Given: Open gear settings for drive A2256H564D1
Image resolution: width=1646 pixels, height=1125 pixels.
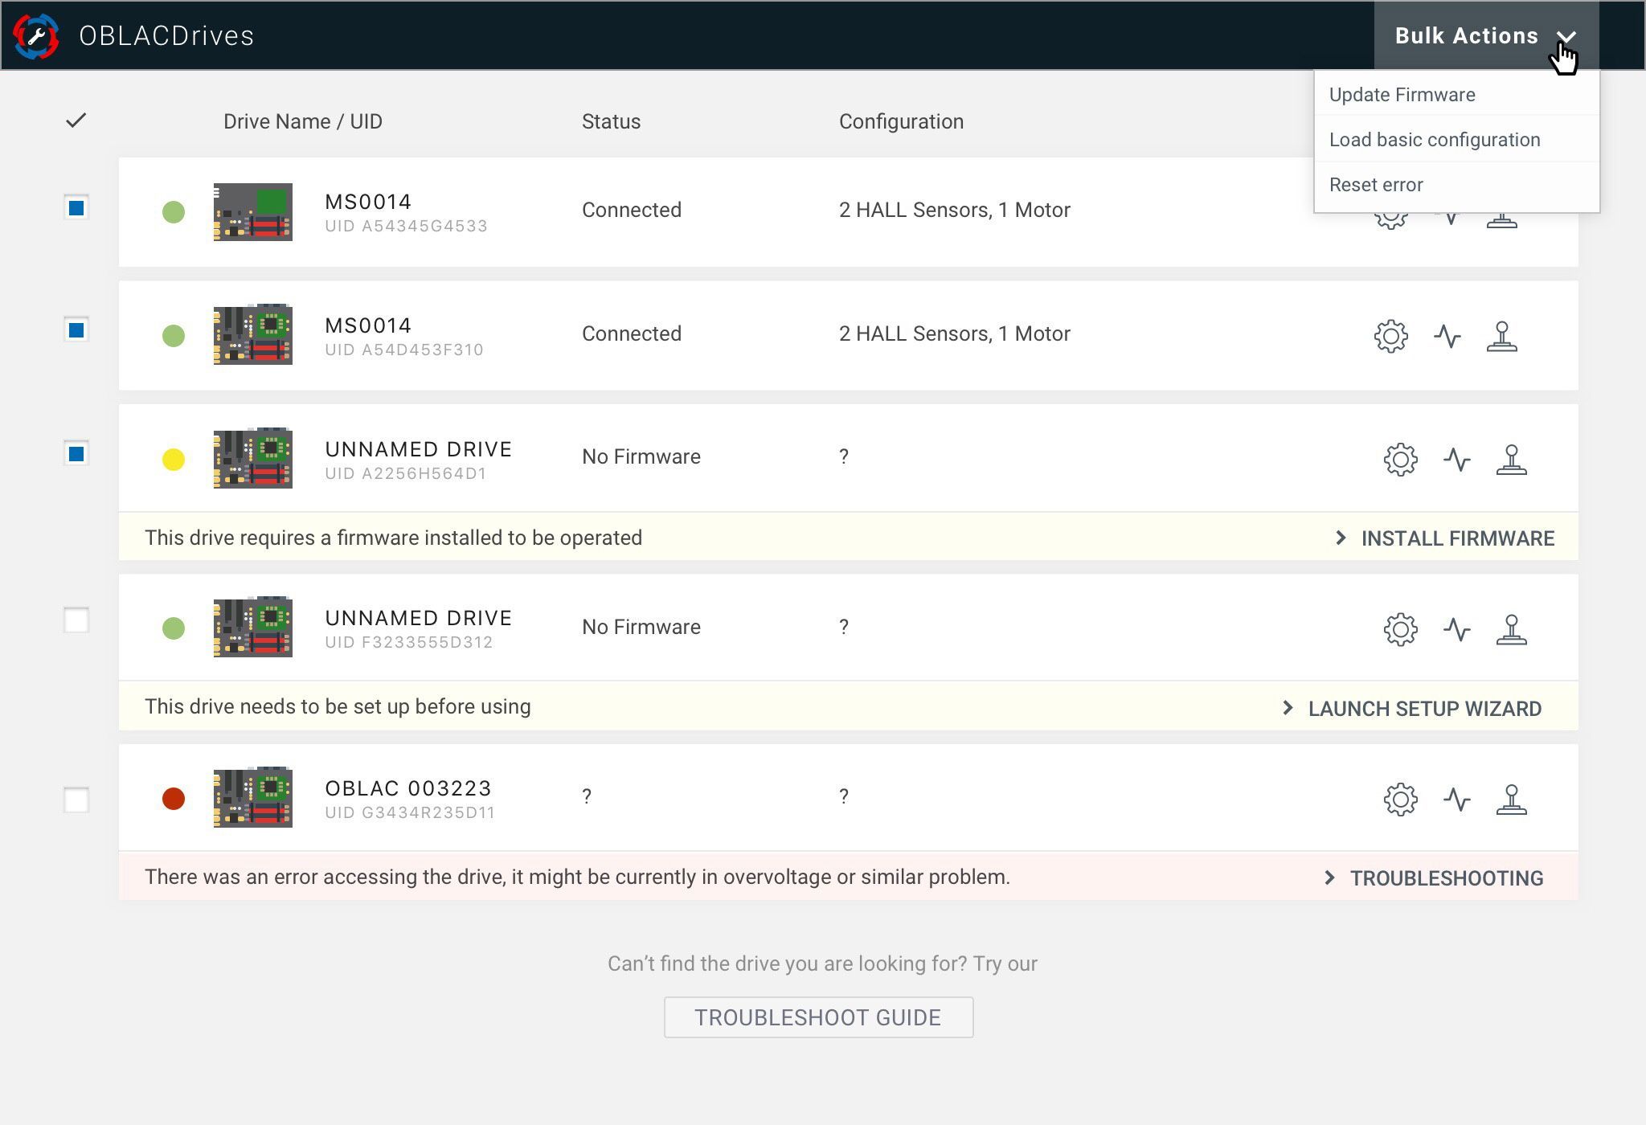Looking at the screenshot, I should (1400, 460).
